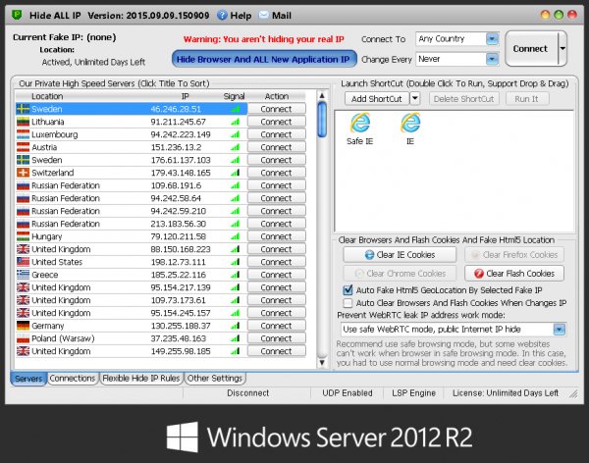Open the Change Every interval dropdown
The image size is (589, 463).
(x=492, y=59)
